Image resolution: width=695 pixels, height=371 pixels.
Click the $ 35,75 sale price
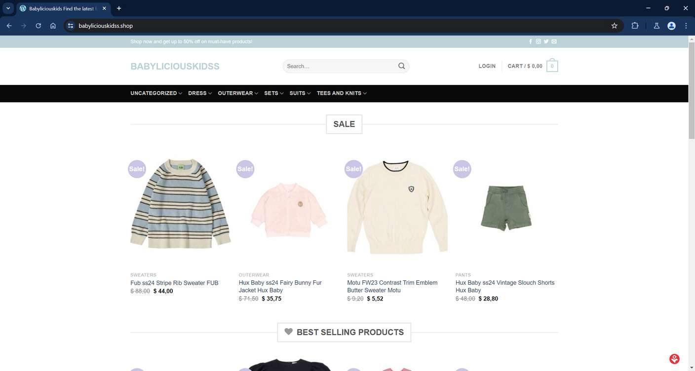[271, 298]
